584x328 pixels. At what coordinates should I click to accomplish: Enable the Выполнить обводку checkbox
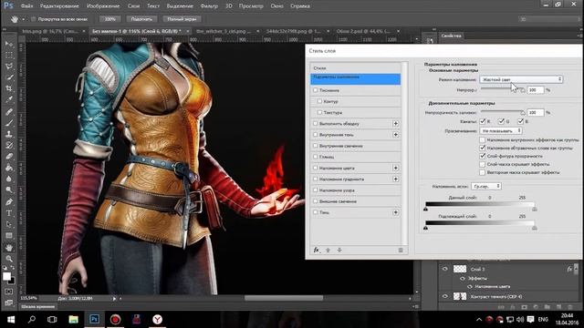coord(316,124)
